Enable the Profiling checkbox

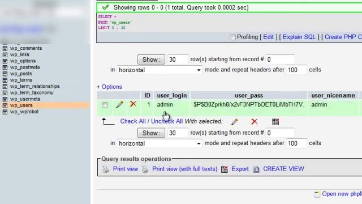tap(232, 37)
